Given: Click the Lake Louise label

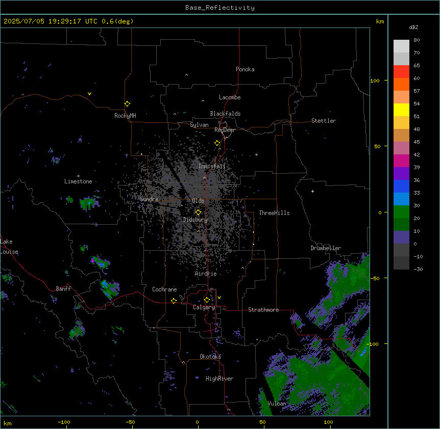Looking at the screenshot, I should (9, 247).
